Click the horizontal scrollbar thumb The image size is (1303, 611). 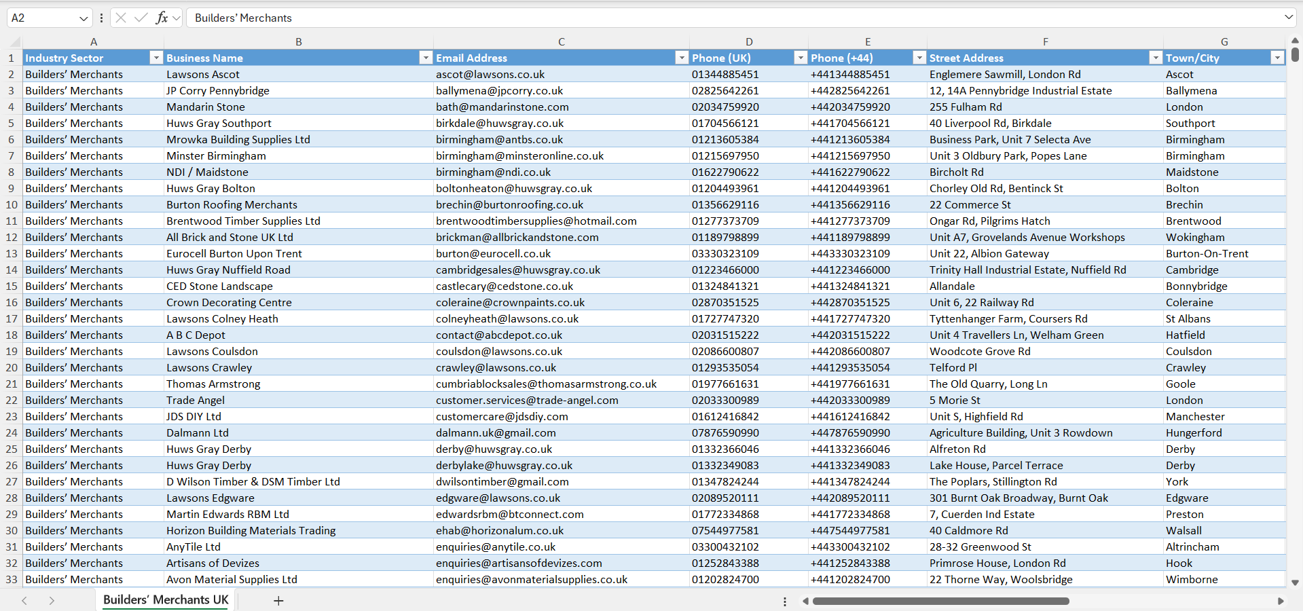pyautogui.click(x=940, y=601)
